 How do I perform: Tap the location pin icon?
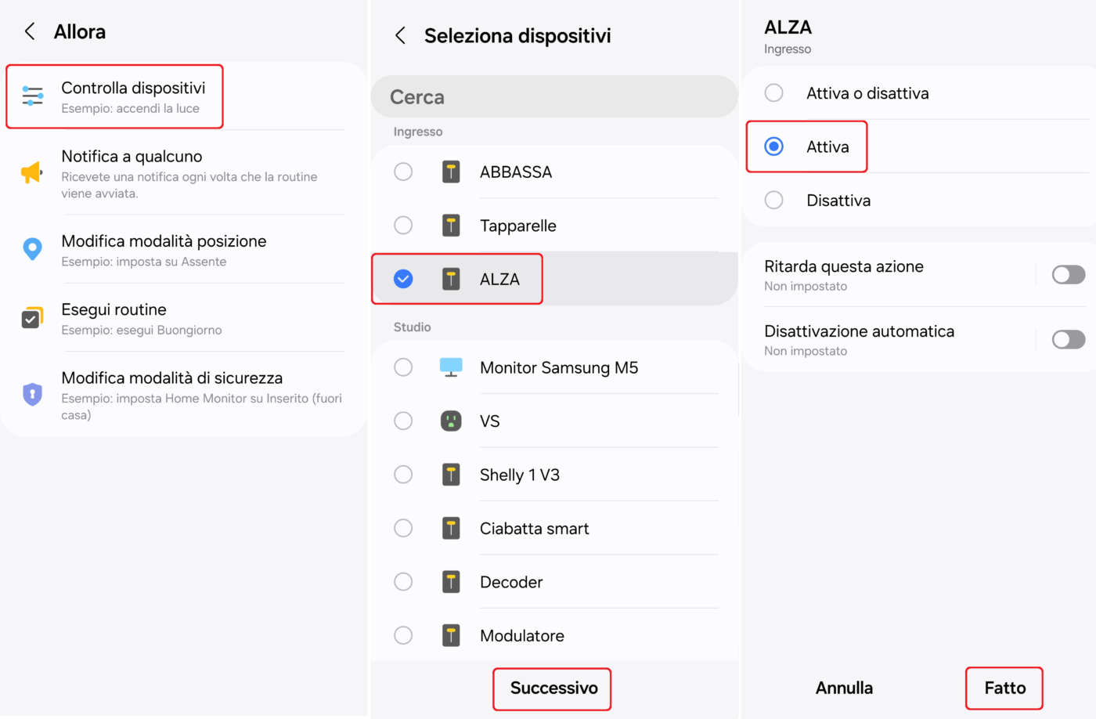(32, 249)
